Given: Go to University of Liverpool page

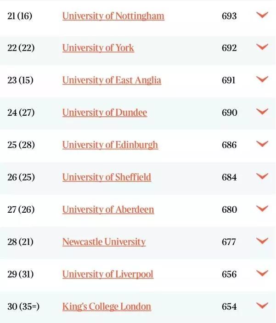Looking at the screenshot, I should point(107,274).
